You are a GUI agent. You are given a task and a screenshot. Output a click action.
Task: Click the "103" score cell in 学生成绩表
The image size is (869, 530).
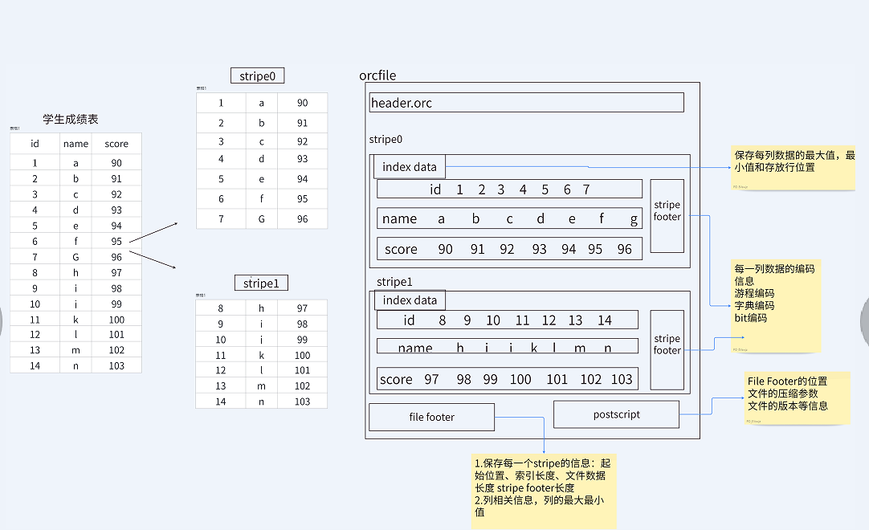(116, 366)
